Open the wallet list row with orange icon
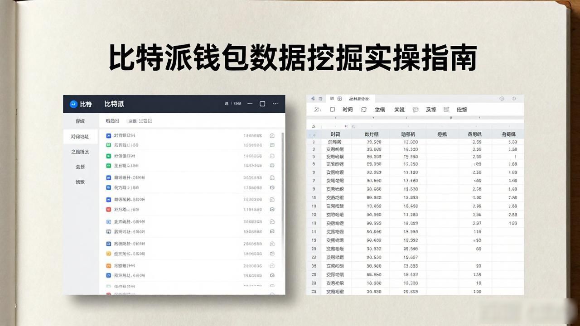Screen dimensions: 580x326 [x=190, y=266]
